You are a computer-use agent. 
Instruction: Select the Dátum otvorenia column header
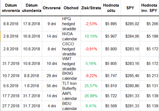click(11, 8)
